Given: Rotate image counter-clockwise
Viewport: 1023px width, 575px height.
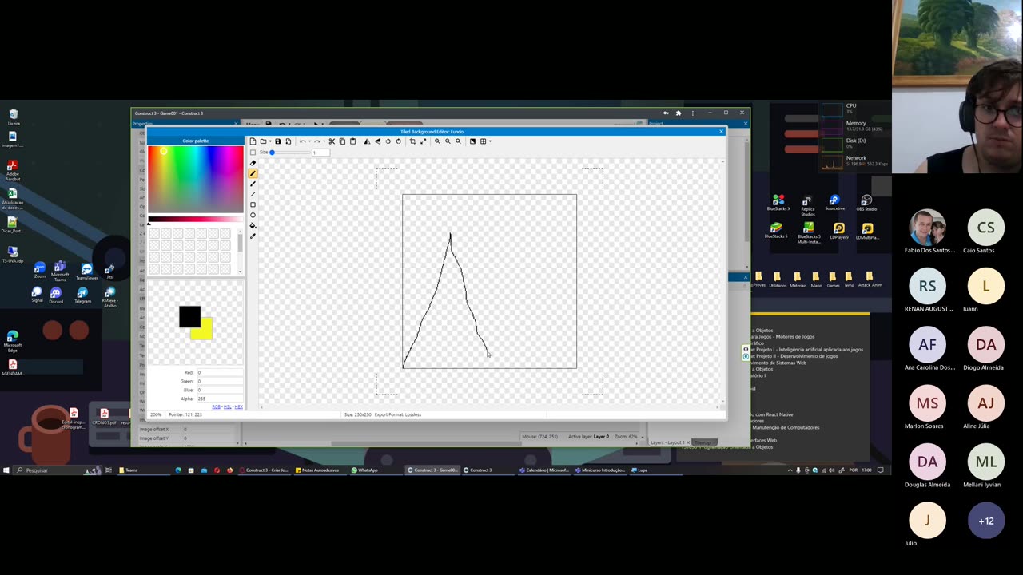Looking at the screenshot, I should click(x=388, y=141).
